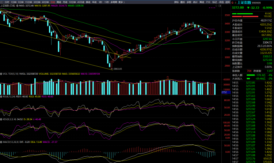Click the 画线 drawing tool button
Screen dimensions: 274x163
pyautogui.click(x=202, y=2)
